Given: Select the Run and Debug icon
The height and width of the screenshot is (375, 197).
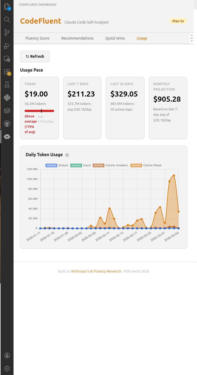Looking at the screenshot, I should click(x=7, y=46).
